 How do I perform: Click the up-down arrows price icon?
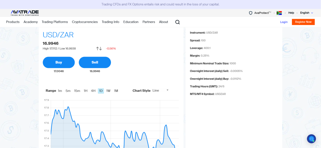coord(99,48)
